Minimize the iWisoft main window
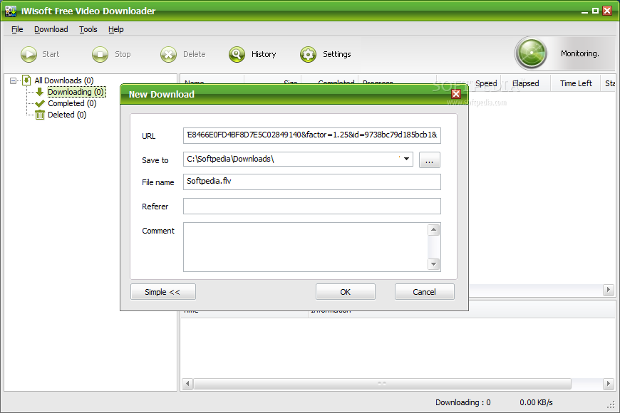This screenshot has height=413, width=620. coord(585,11)
